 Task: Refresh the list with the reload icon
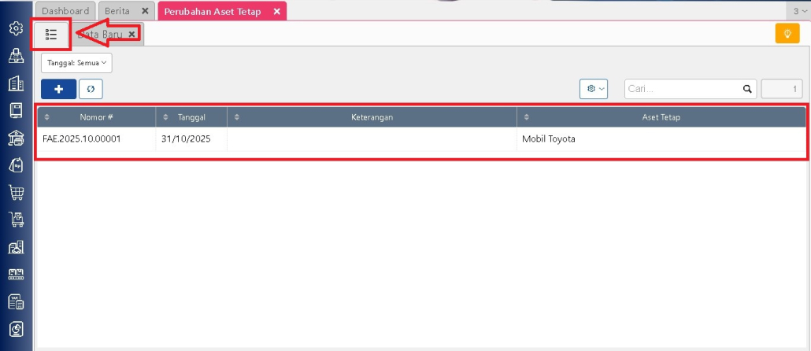[91, 89]
